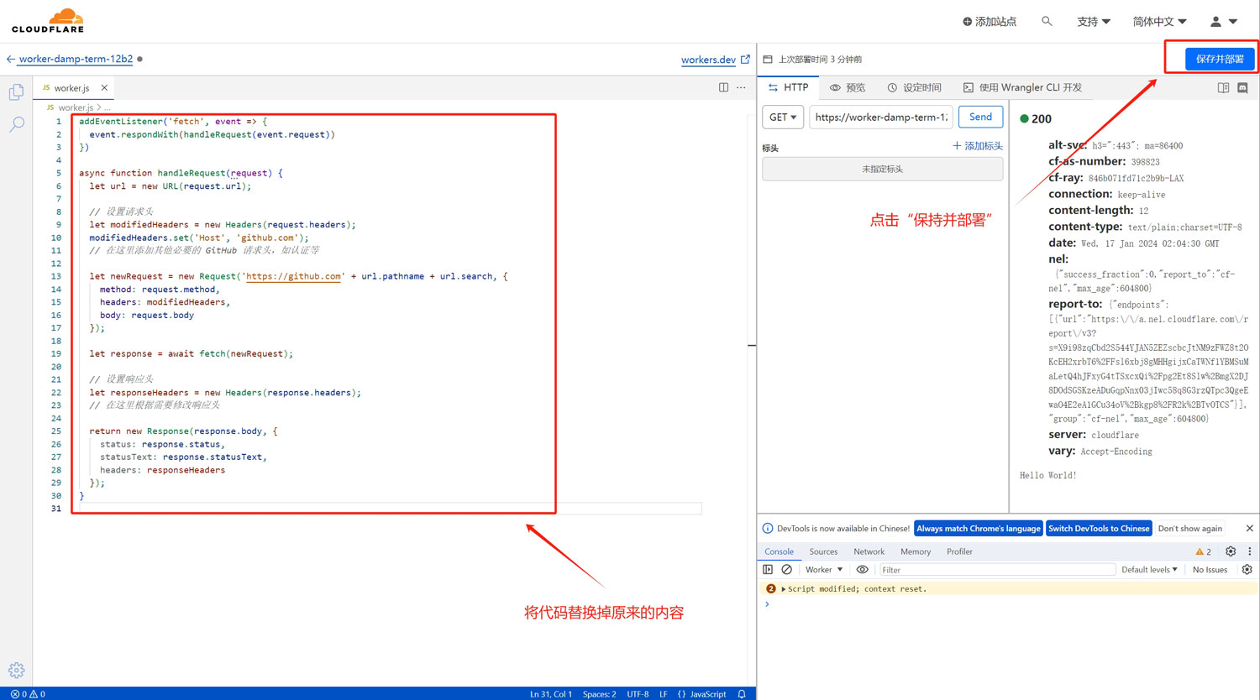1260x700 pixels.
Task: Click the 保存并部署 save and deploy button
Action: point(1220,59)
